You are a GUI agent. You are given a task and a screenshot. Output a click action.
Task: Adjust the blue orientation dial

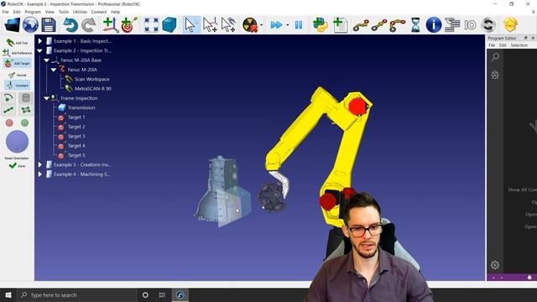17,142
